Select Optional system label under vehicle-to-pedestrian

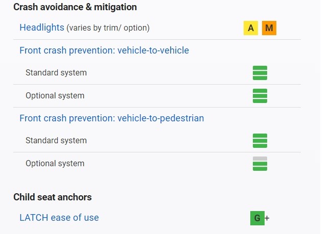(55, 164)
